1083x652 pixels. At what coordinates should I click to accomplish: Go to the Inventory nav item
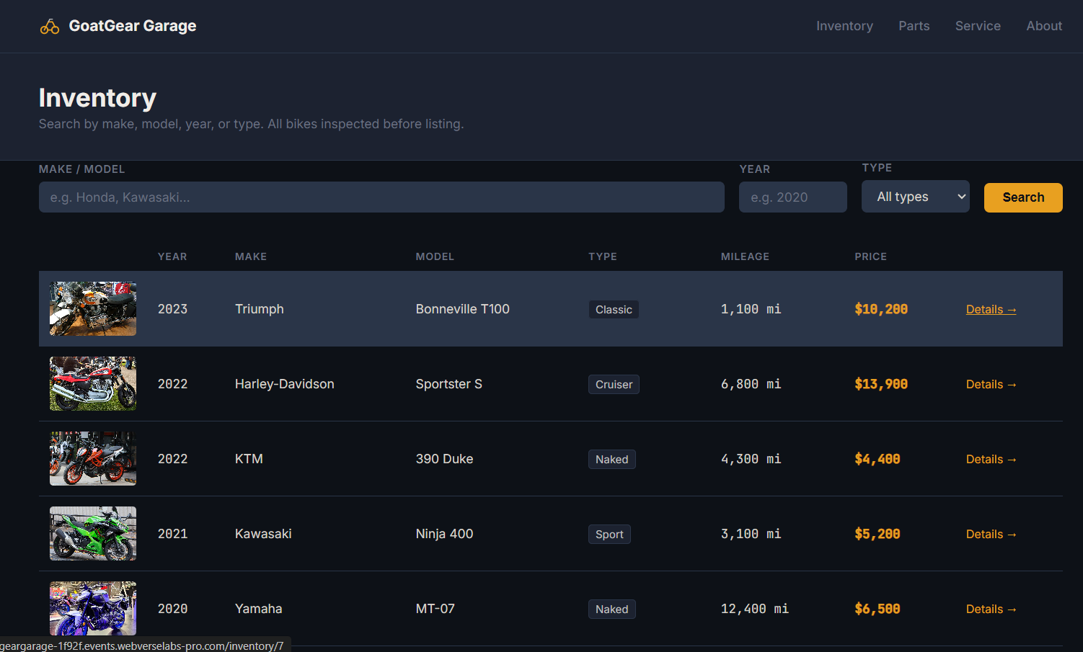coord(844,26)
